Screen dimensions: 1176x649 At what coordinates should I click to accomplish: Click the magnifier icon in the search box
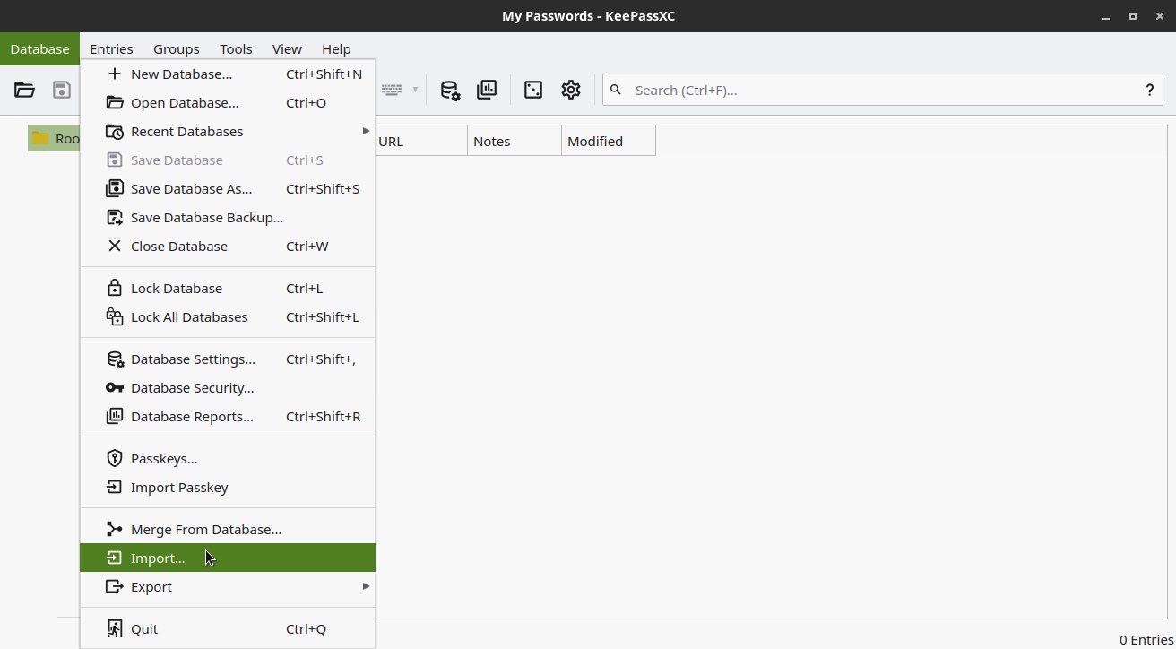616,90
